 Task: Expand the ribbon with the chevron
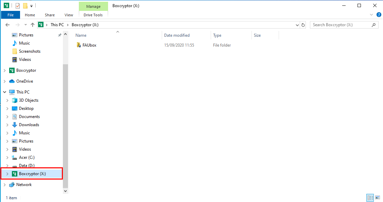371,15
